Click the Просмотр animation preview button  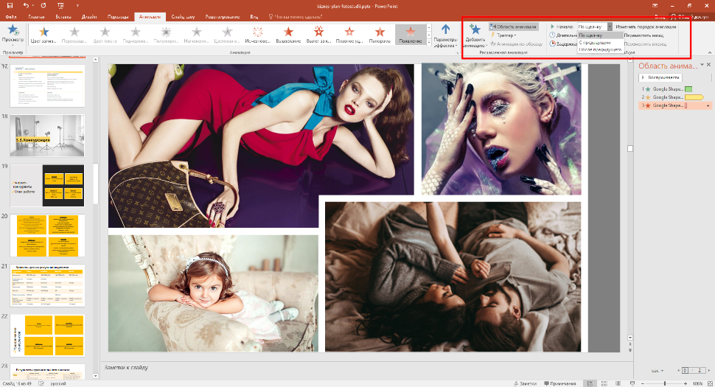pos(13,34)
